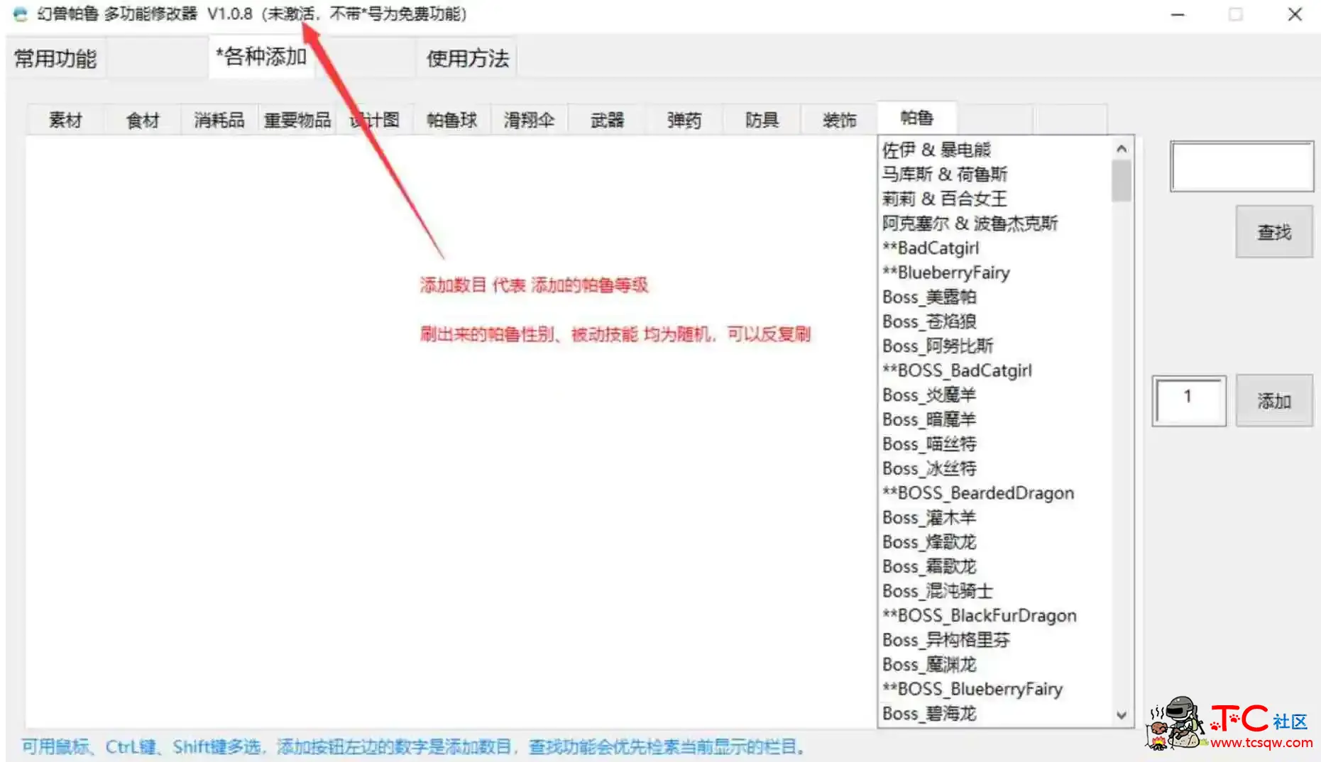
Task: Minimize the 幻兽帕鲁 trainer window
Action: (1178, 14)
